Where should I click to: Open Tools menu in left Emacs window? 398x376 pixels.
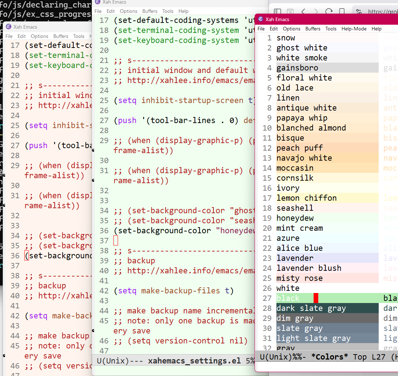click(79, 36)
